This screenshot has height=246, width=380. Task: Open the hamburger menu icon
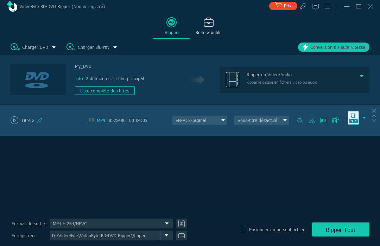click(328, 6)
